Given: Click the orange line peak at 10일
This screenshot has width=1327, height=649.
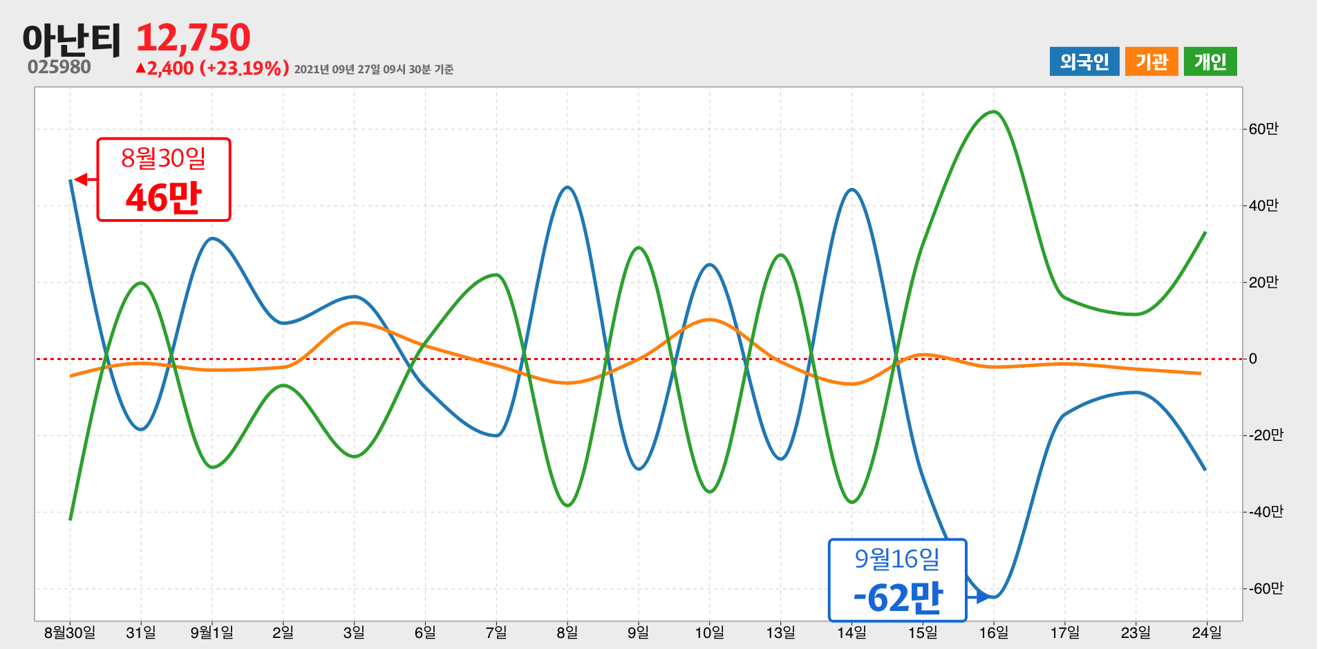Looking at the screenshot, I should coord(710,319).
